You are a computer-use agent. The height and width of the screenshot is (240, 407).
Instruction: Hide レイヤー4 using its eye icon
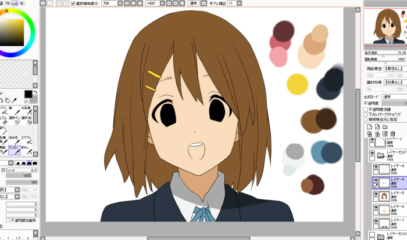click(x=376, y=166)
